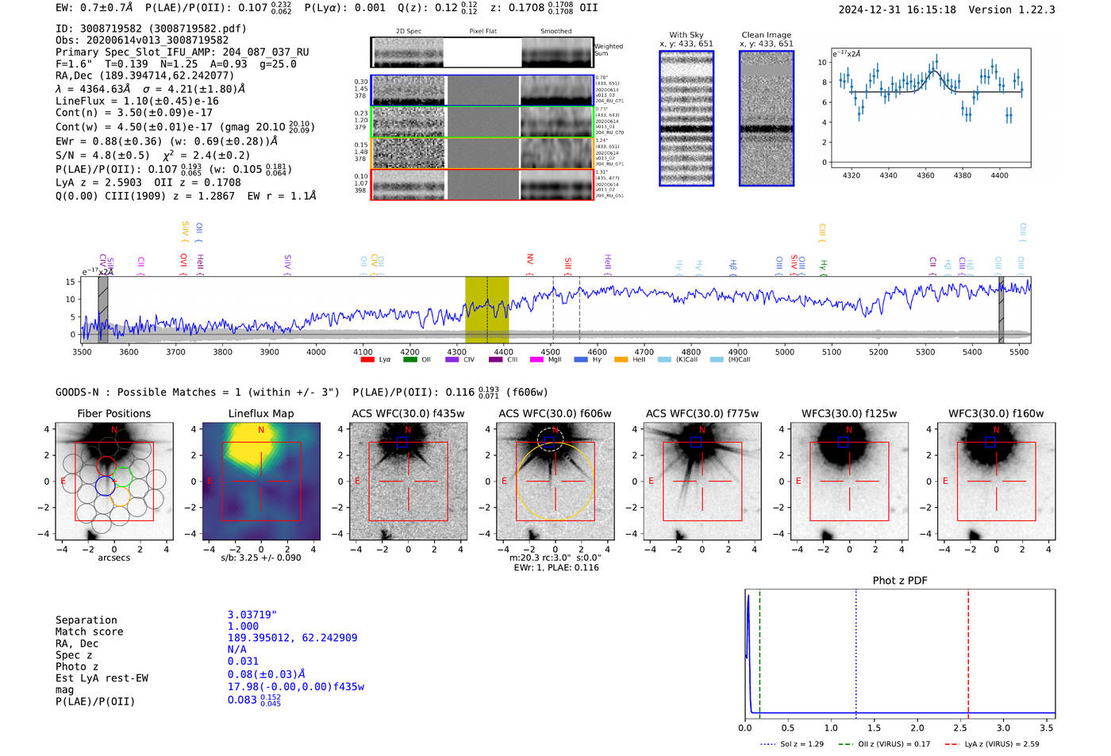Click the Hγ blue legend swatch
Viewport: 1111px width, 756px height.
click(x=581, y=359)
